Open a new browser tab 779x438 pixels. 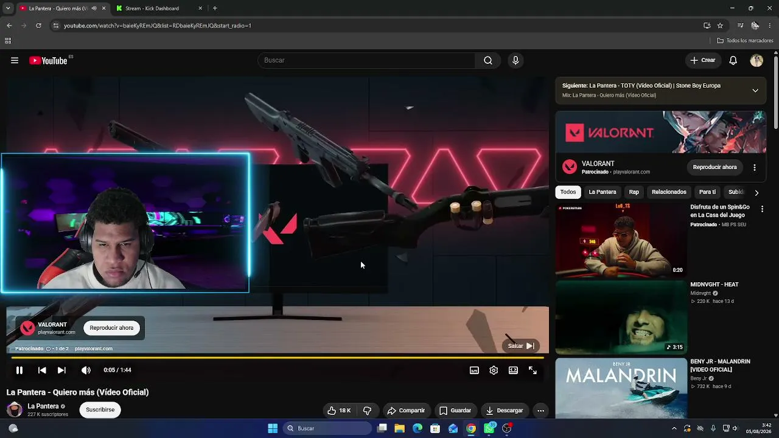point(215,9)
